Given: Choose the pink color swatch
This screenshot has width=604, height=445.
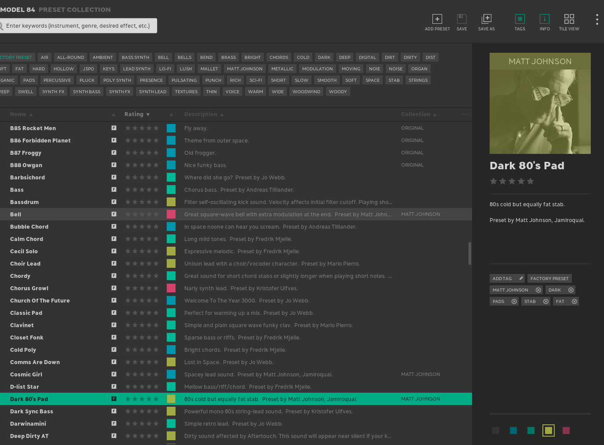Looking at the screenshot, I should (566, 430).
